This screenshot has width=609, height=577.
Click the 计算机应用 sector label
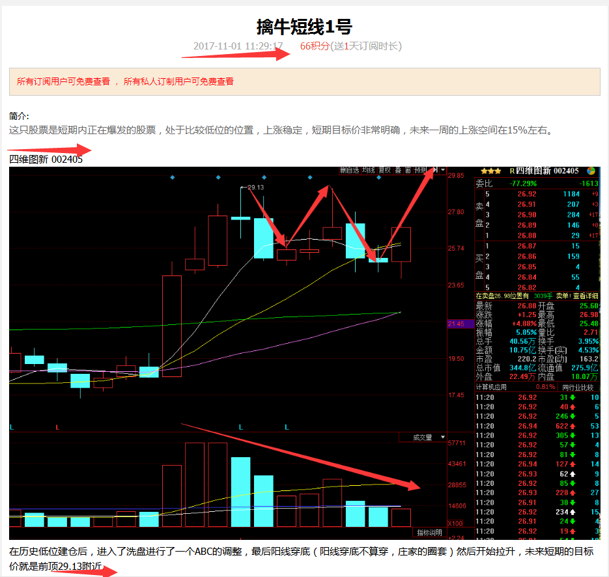coord(491,387)
